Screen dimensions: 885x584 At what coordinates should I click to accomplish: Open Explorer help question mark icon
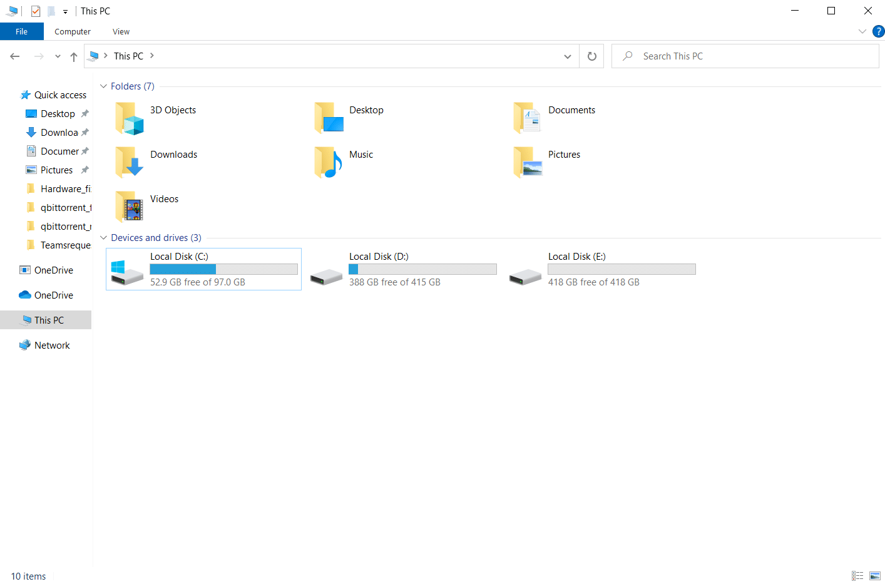click(878, 31)
